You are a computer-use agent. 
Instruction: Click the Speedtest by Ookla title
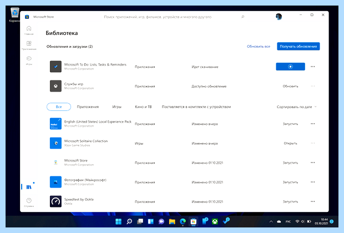click(x=79, y=199)
